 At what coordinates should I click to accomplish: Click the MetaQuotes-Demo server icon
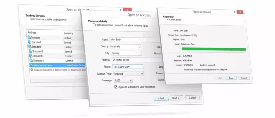[x=32, y=65]
